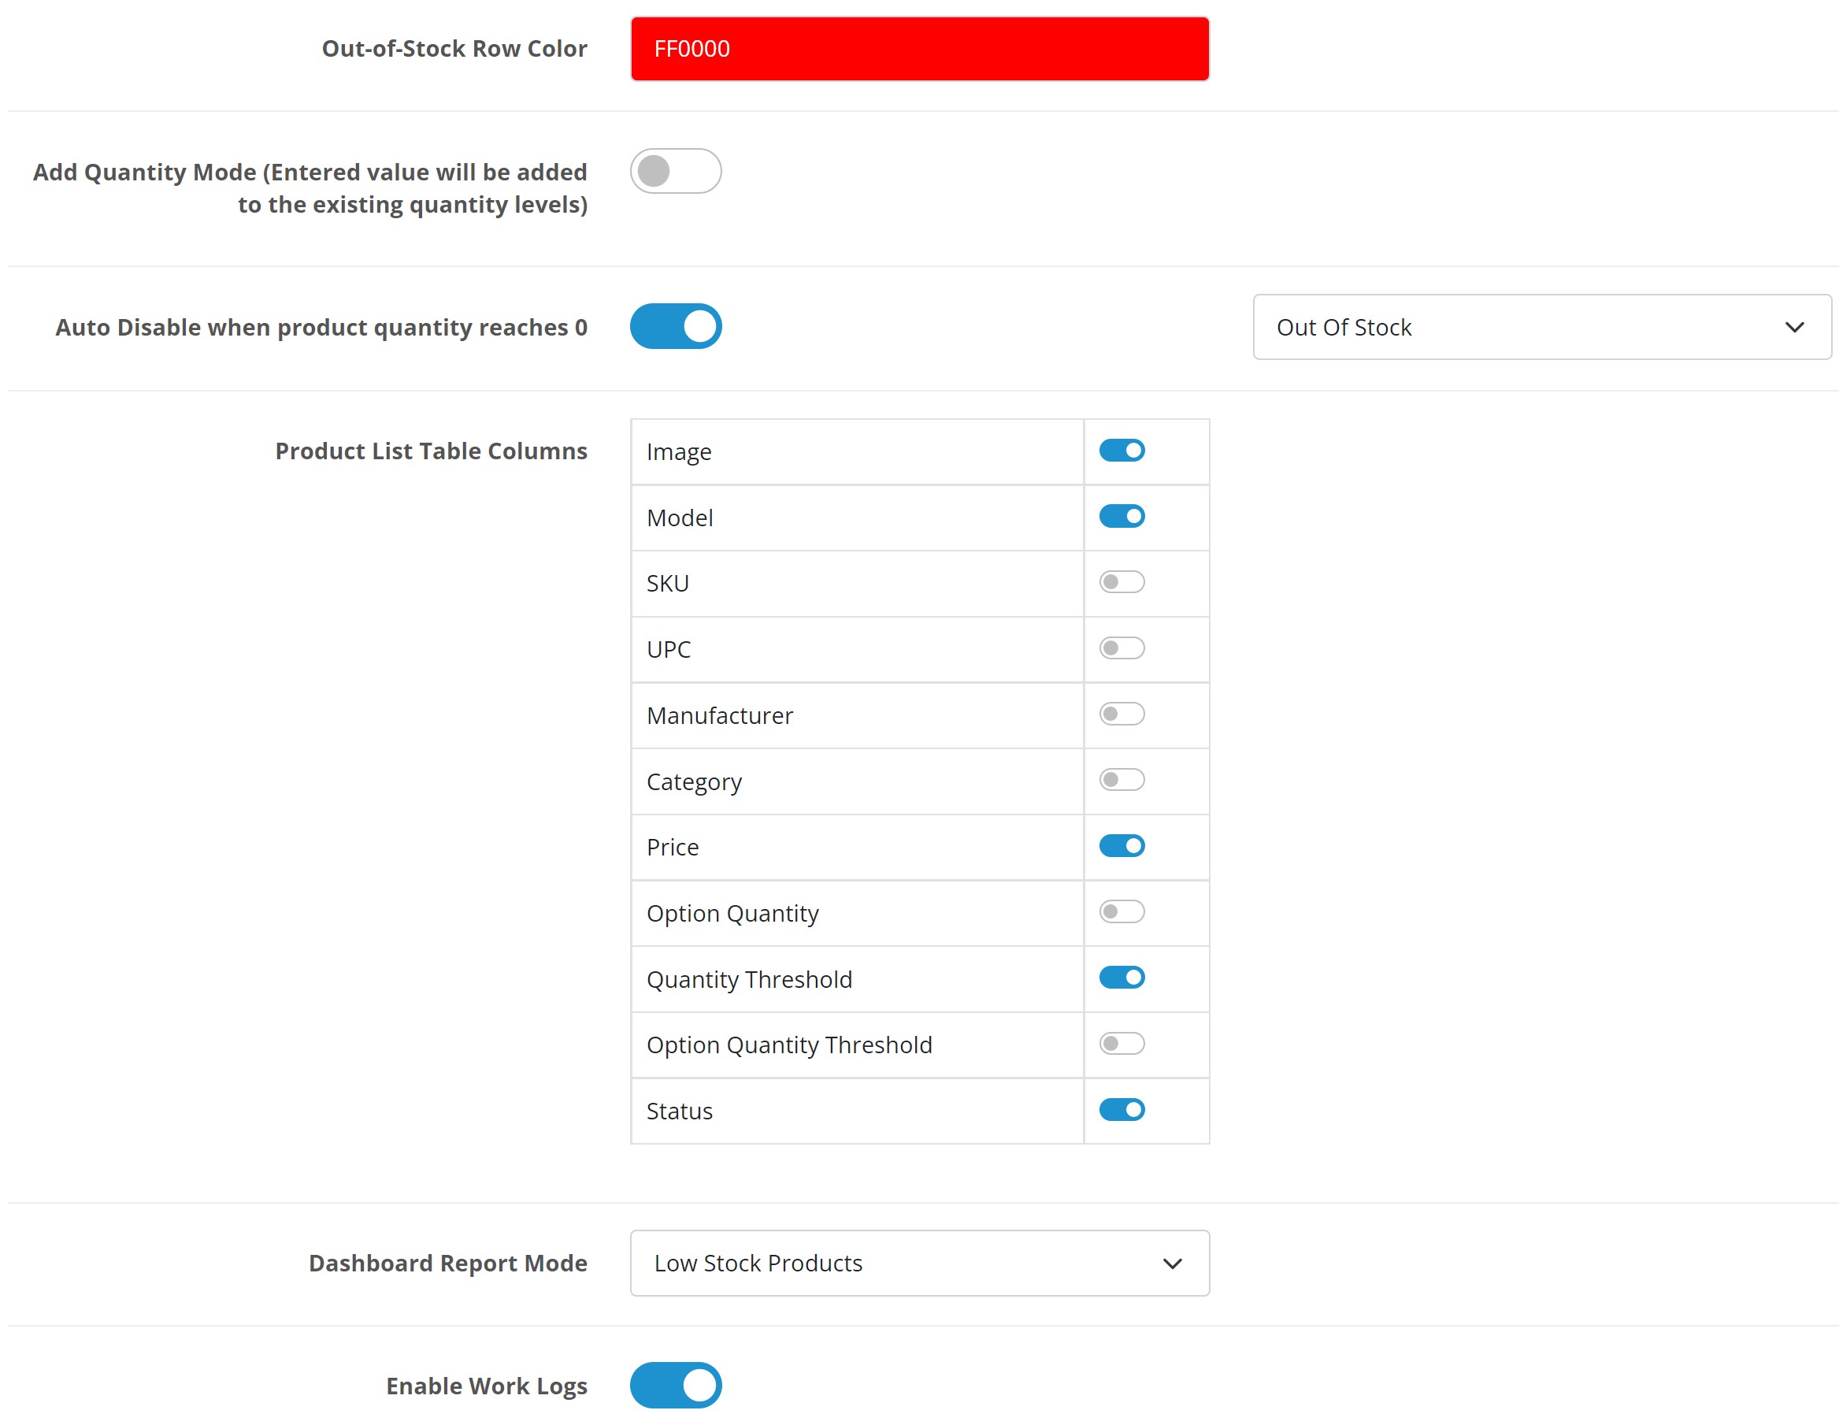Click the chevron on Out Of Stock select
1839x1414 pixels.
(x=1793, y=328)
